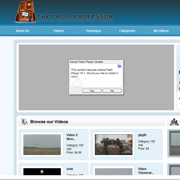
Task: Click the Trial Professor door logo
Action: [x=25, y=12]
